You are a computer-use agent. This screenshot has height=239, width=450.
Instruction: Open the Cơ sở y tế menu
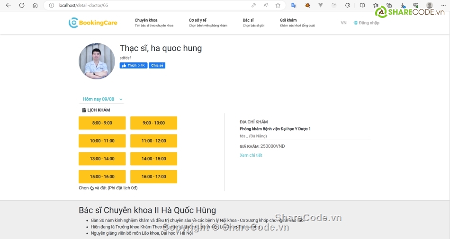tap(198, 20)
